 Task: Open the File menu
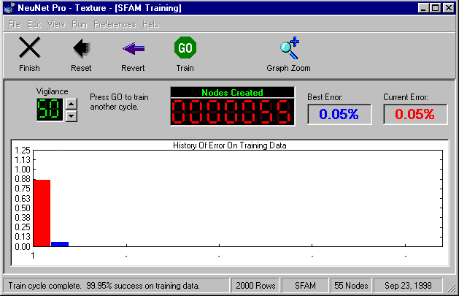coord(15,24)
